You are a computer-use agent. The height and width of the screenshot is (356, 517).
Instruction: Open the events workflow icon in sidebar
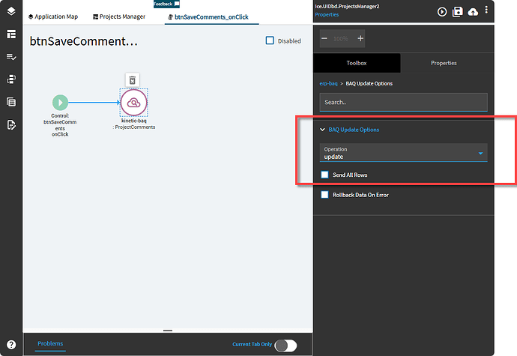(x=11, y=79)
